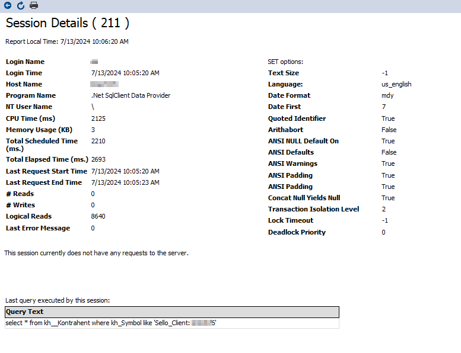Image resolution: width=461 pixels, height=353 pixels.
Task: Click the Arithabort False value
Action: (x=389, y=130)
